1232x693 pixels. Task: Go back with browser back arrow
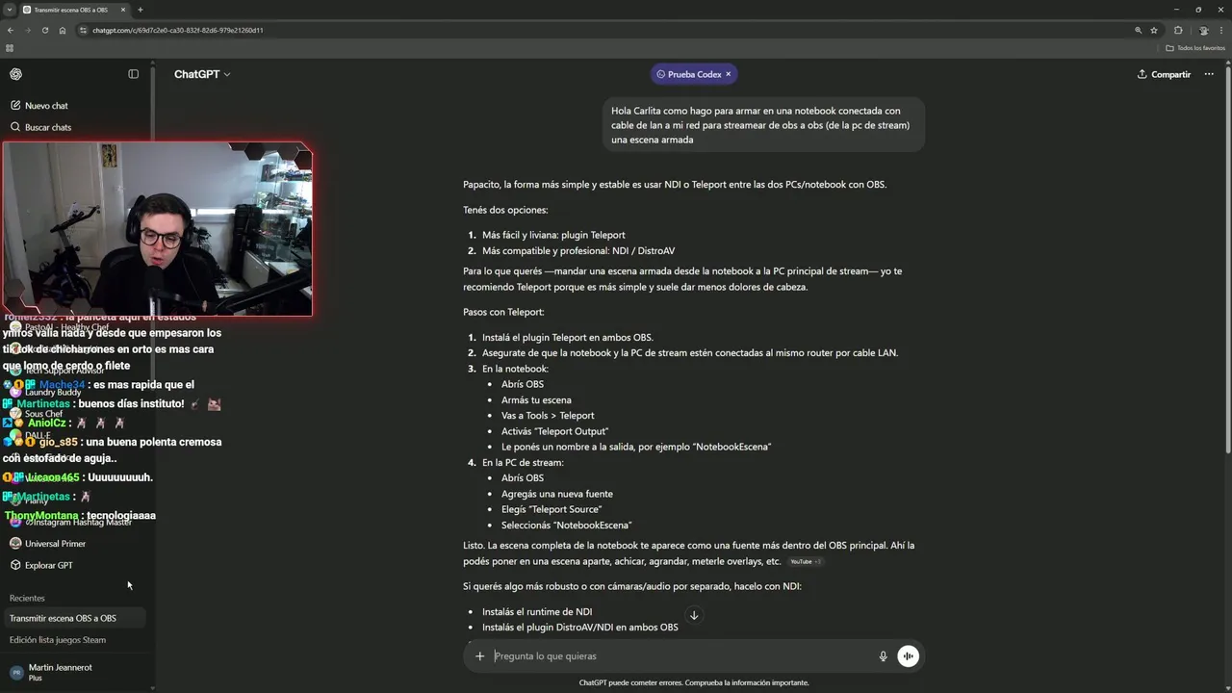click(x=10, y=30)
